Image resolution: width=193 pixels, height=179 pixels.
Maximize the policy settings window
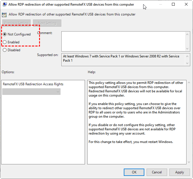pyautogui.click(x=173, y=5)
